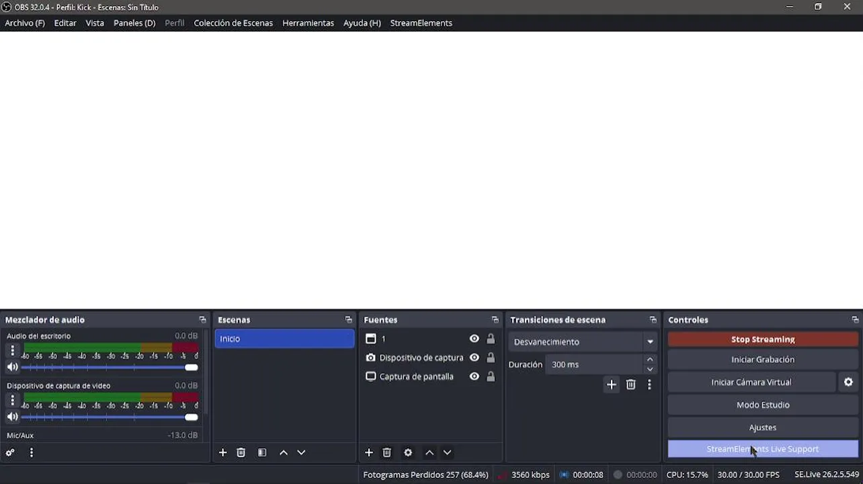Open the greyed Perfil menu
The image size is (863, 484).
coord(175,23)
